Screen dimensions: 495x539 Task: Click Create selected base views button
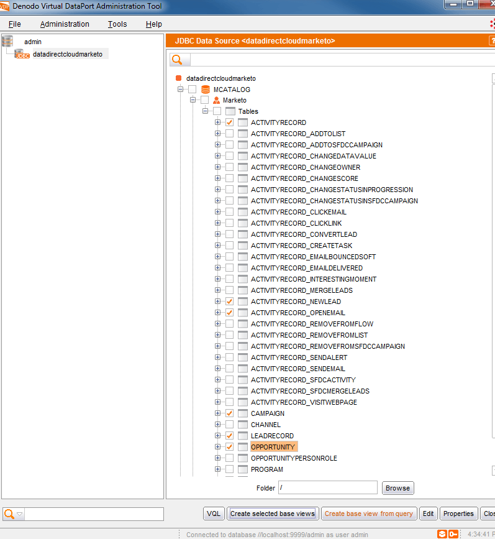[x=273, y=514]
